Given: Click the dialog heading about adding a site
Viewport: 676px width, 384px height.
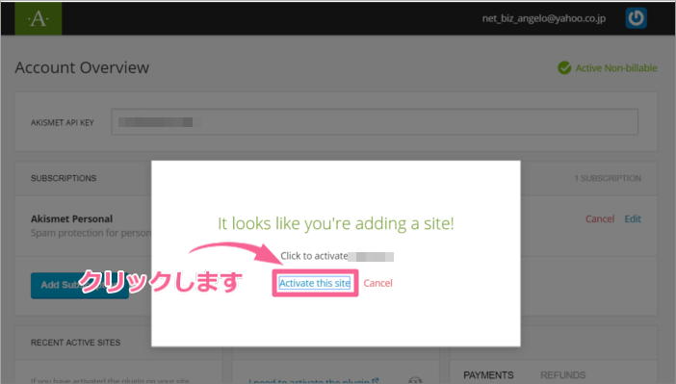Looking at the screenshot, I should (x=336, y=223).
